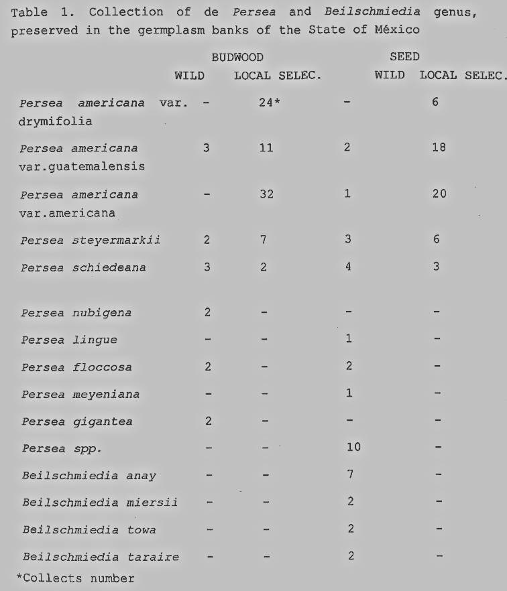Click the *Collects number footnote
The width and height of the screenshot is (507, 591).
[74, 578]
